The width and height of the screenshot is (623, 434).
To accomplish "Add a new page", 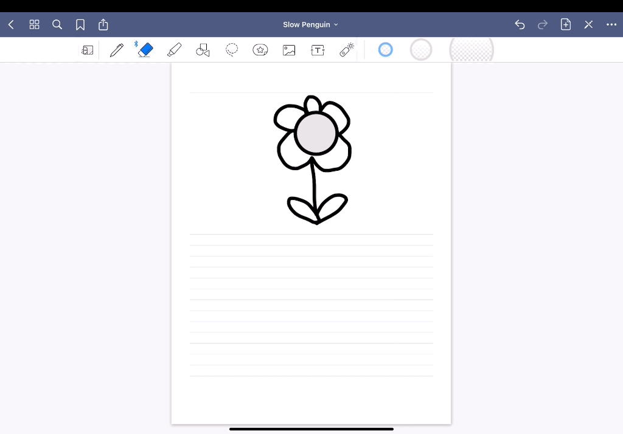I will pos(566,25).
